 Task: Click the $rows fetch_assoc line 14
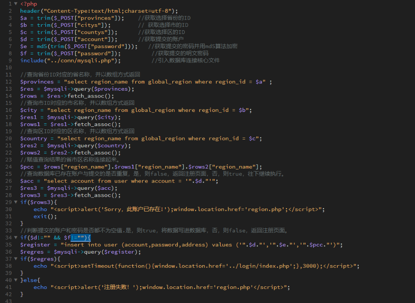[67, 96]
